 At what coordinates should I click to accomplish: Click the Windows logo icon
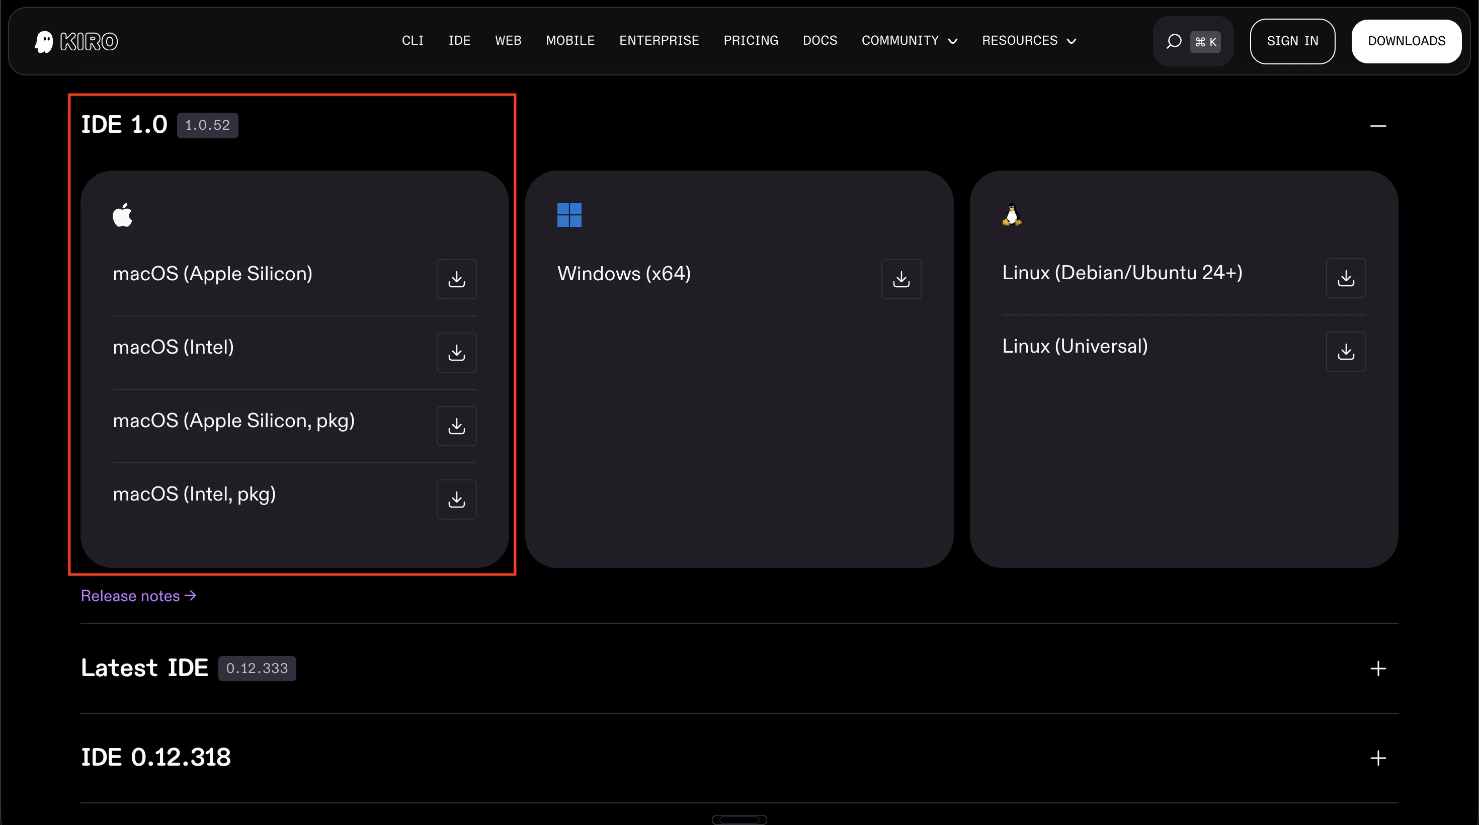tap(569, 215)
